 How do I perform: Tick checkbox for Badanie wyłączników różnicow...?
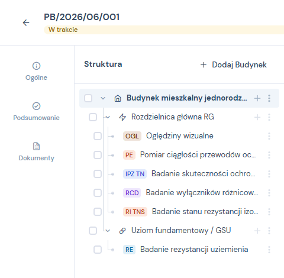pos(98,193)
